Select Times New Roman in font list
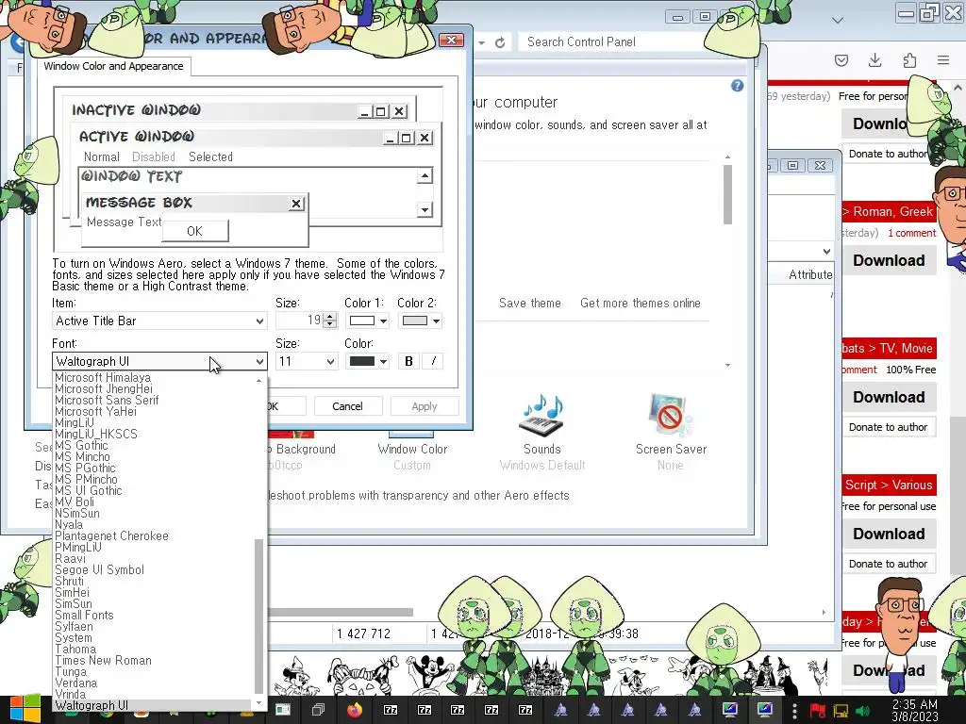The width and height of the screenshot is (966, 724). pos(103,661)
